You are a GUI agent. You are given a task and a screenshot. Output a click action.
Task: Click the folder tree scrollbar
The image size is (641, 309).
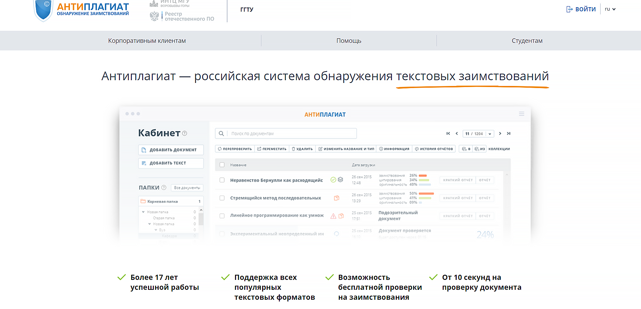pos(201,219)
